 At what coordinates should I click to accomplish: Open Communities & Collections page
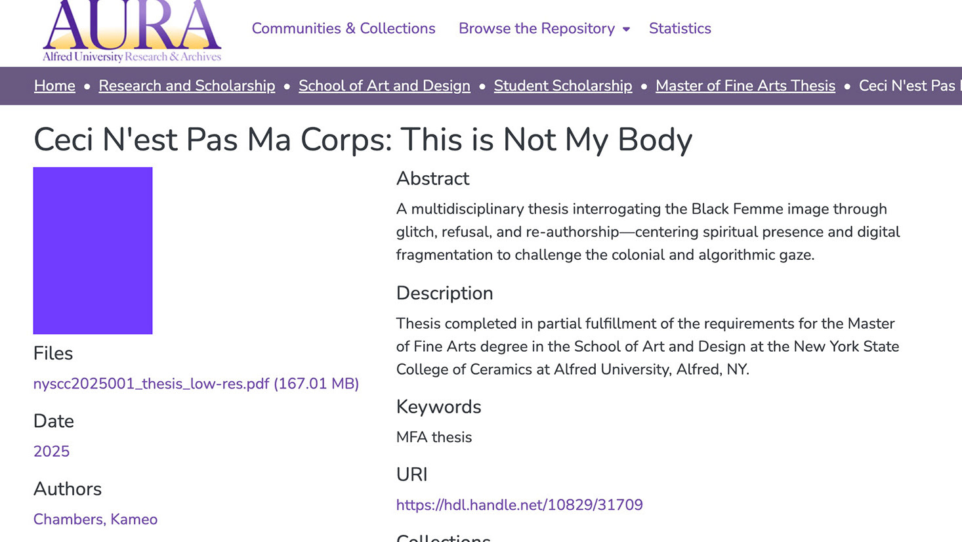[x=343, y=29]
